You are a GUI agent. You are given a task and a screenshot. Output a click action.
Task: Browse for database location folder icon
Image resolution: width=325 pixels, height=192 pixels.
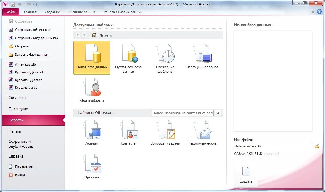[x=317, y=146]
